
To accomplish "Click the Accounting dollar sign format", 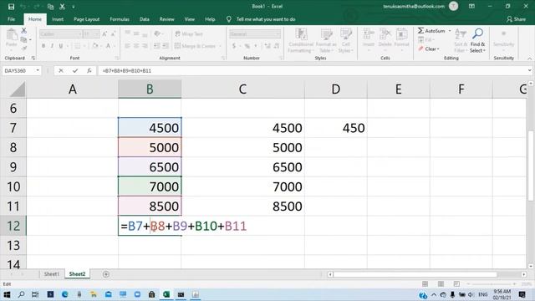I will pyautogui.click(x=234, y=46).
